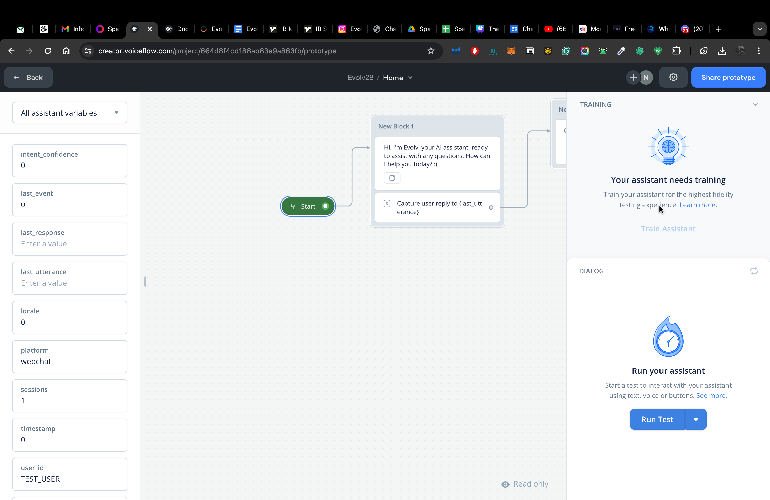Switch to the IB M tab
The width and height of the screenshot is (770, 500).
pos(281,29)
